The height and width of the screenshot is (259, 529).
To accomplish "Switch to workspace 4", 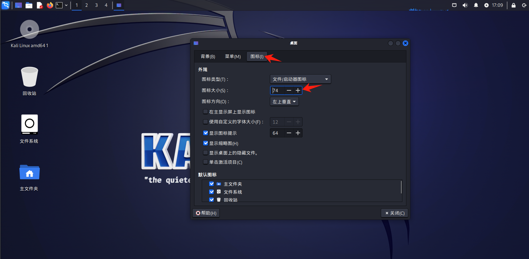I will (106, 5).
